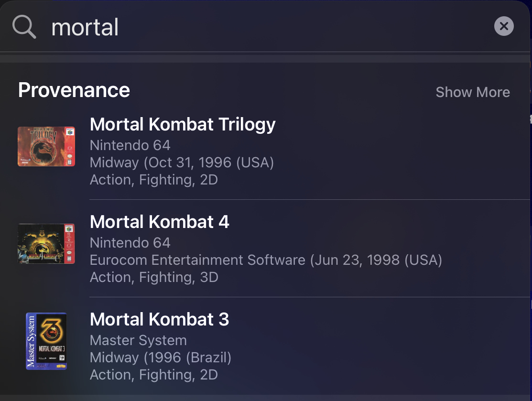Open the Mortal Kombat 3 Master System cover
Viewport: 532px width, 401px height.
(46, 341)
